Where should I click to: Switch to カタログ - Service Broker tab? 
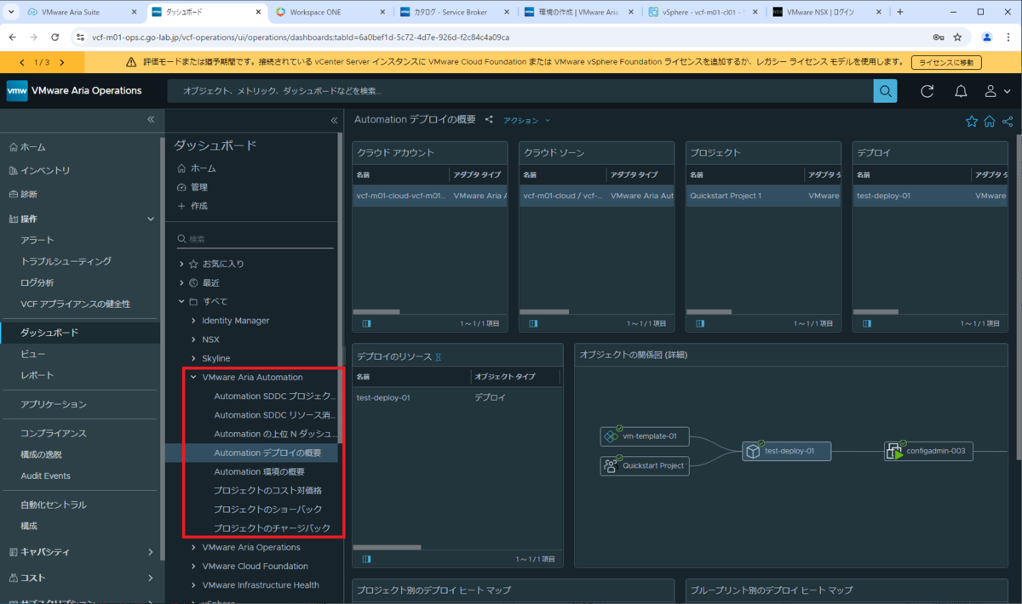click(456, 12)
